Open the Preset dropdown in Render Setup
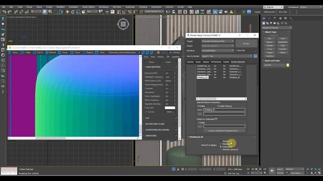Viewport: 323px width, 181px height. click(x=218, y=46)
